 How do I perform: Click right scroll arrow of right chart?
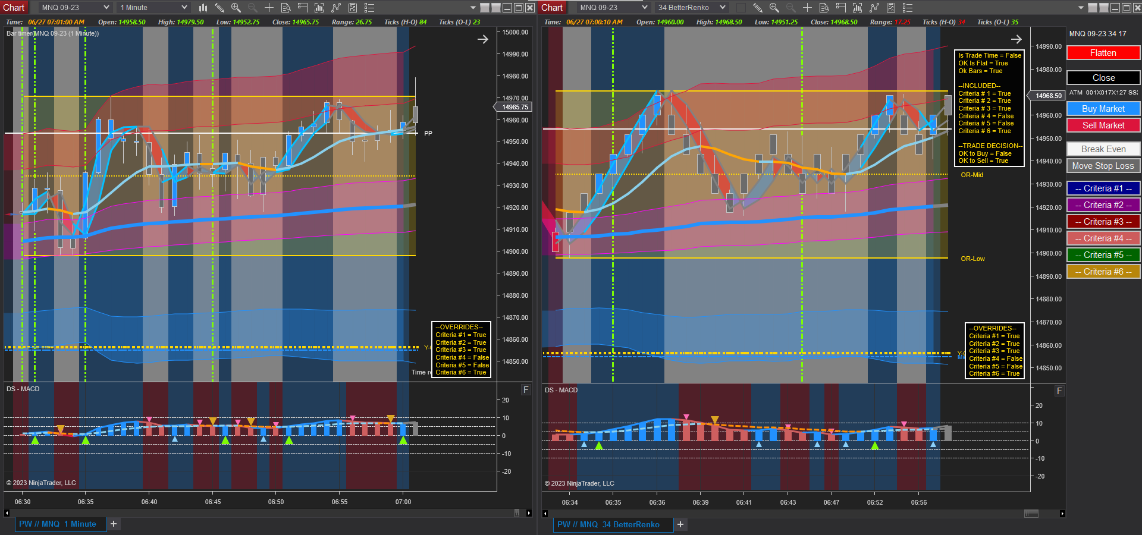tap(1062, 514)
